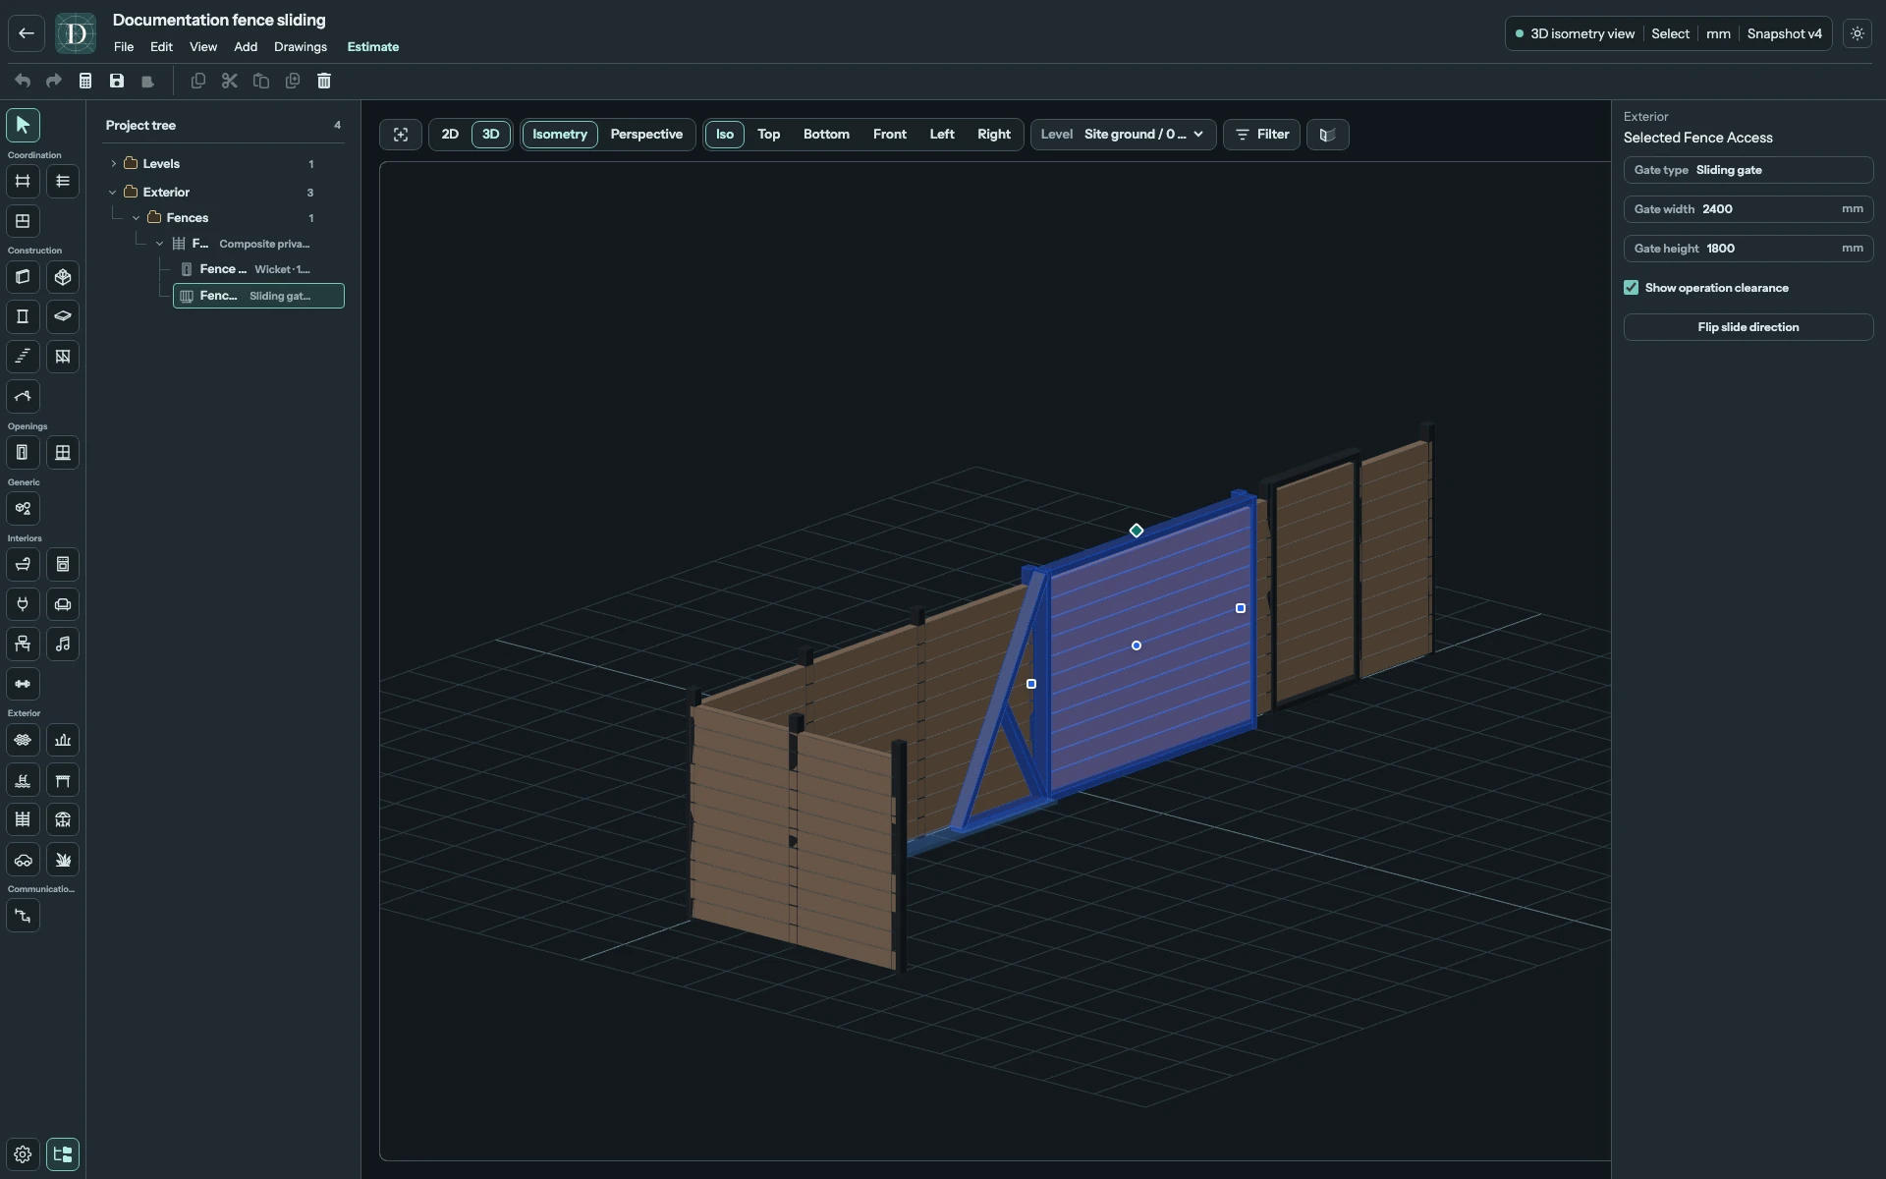
Task: Select the stairs tool icon
Action: (23, 357)
